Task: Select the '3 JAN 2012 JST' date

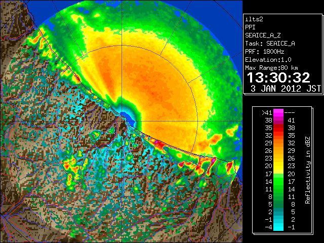Action: coord(286,89)
